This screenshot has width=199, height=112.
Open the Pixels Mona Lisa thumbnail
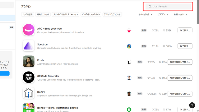click(x=29, y=61)
